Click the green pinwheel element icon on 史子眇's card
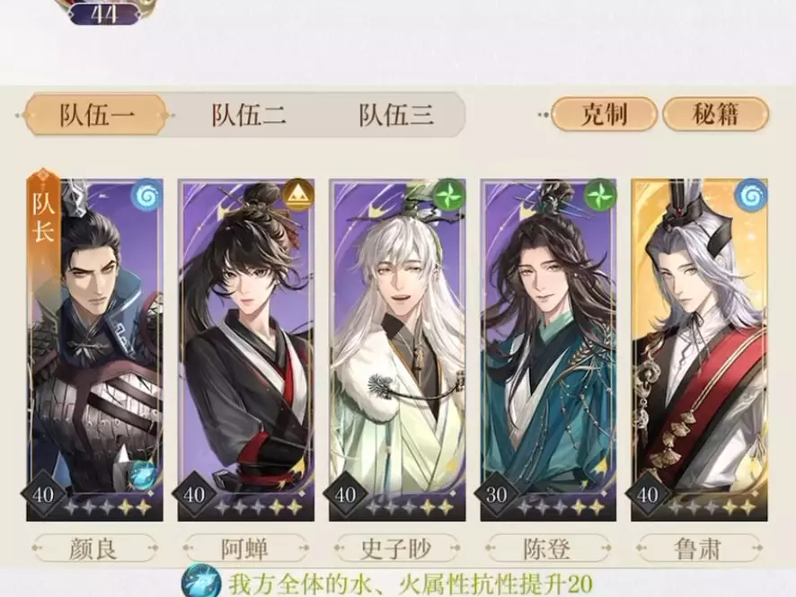Image resolution: width=796 pixels, height=597 pixels. [x=450, y=194]
